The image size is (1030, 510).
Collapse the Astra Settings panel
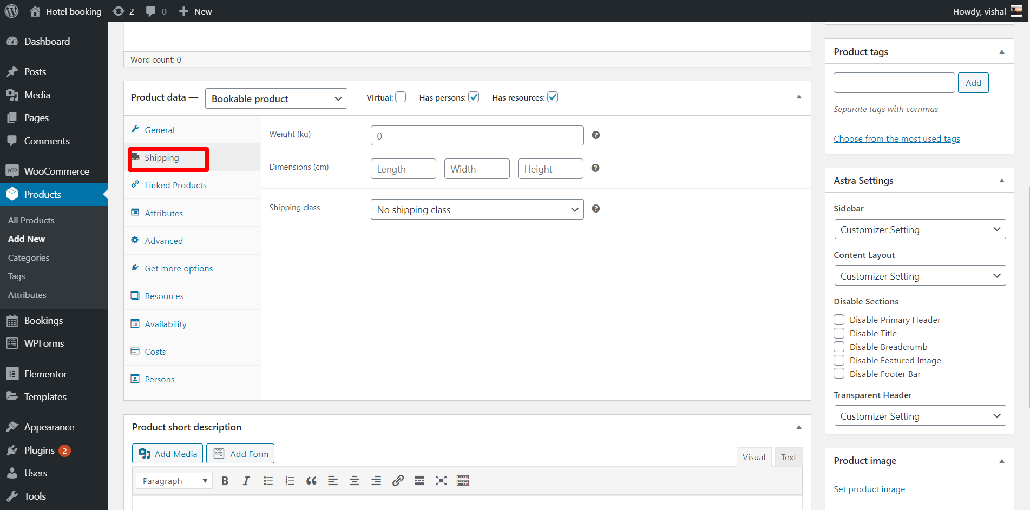pos(1002,181)
